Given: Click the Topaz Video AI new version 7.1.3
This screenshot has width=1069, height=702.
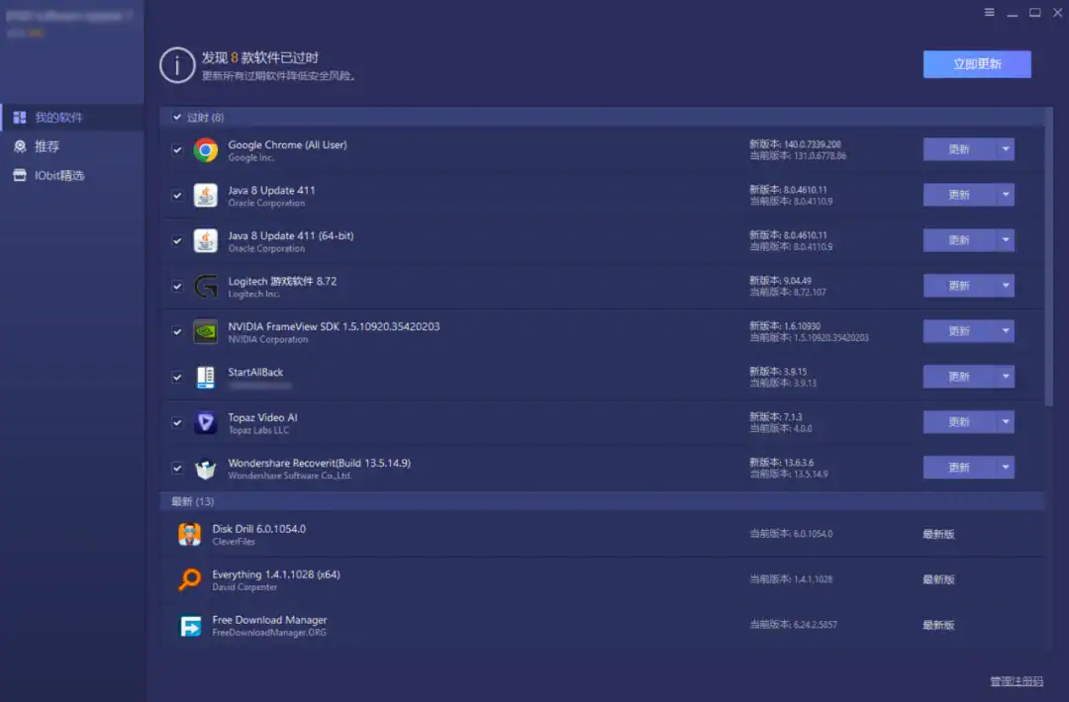Looking at the screenshot, I should click(776, 416).
